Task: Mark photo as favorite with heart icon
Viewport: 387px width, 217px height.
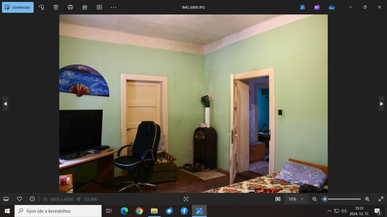Action: coord(20,199)
